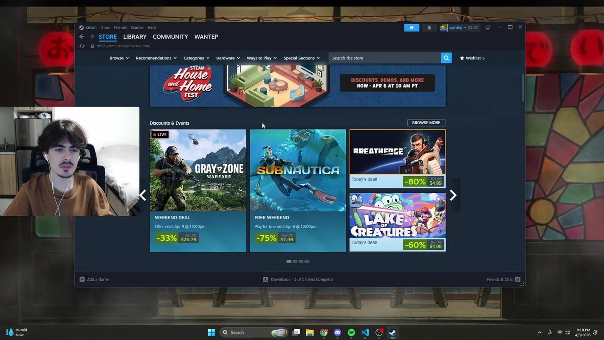Go forward with the right arrow

click(92, 36)
